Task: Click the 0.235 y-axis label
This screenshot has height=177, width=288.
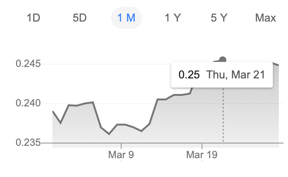Action: click(28, 143)
